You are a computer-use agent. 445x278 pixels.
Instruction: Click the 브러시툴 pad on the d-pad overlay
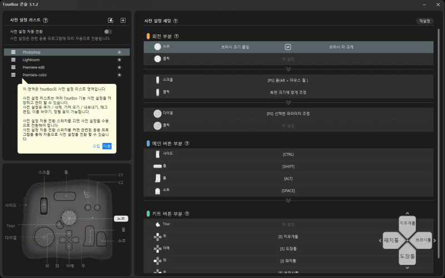[422, 240]
